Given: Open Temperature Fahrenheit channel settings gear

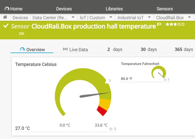Looking at the screenshot, I should pos(165,80).
